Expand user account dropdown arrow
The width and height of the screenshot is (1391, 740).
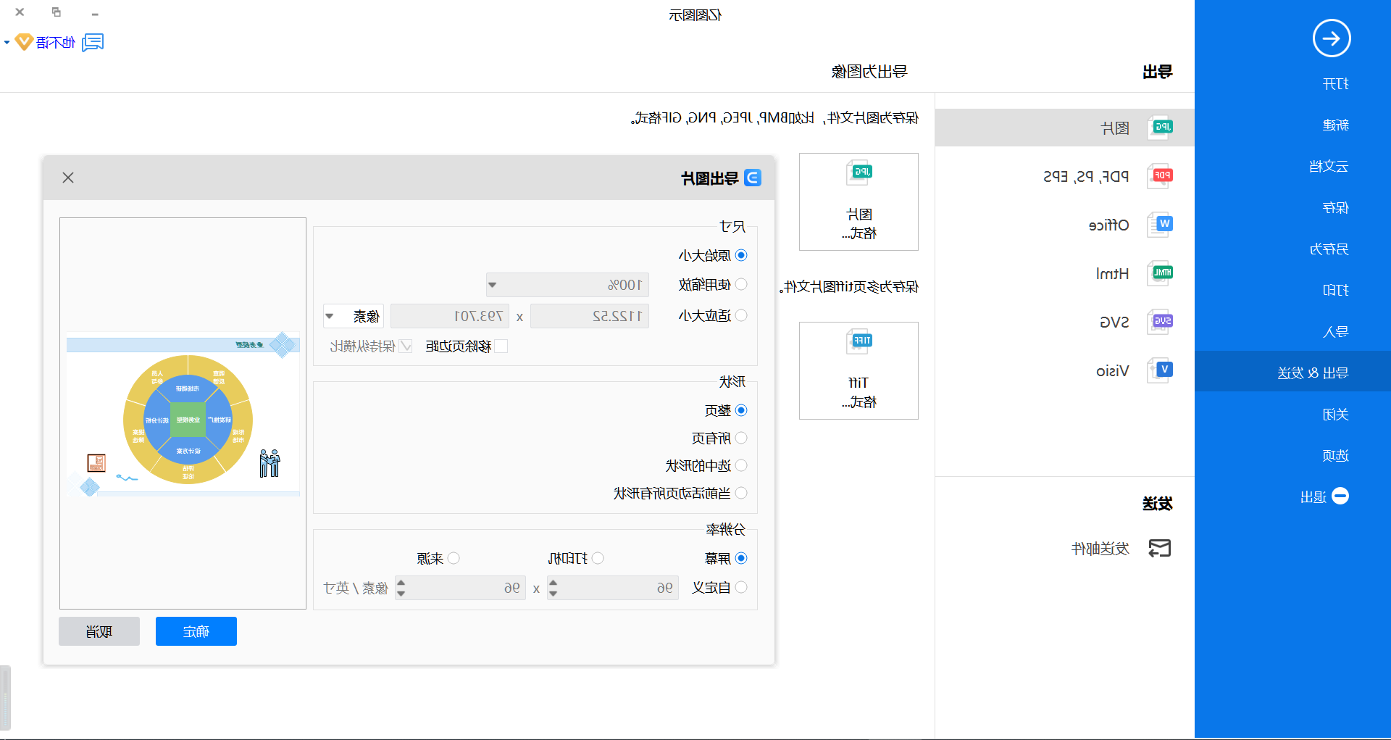coord(7,43)
